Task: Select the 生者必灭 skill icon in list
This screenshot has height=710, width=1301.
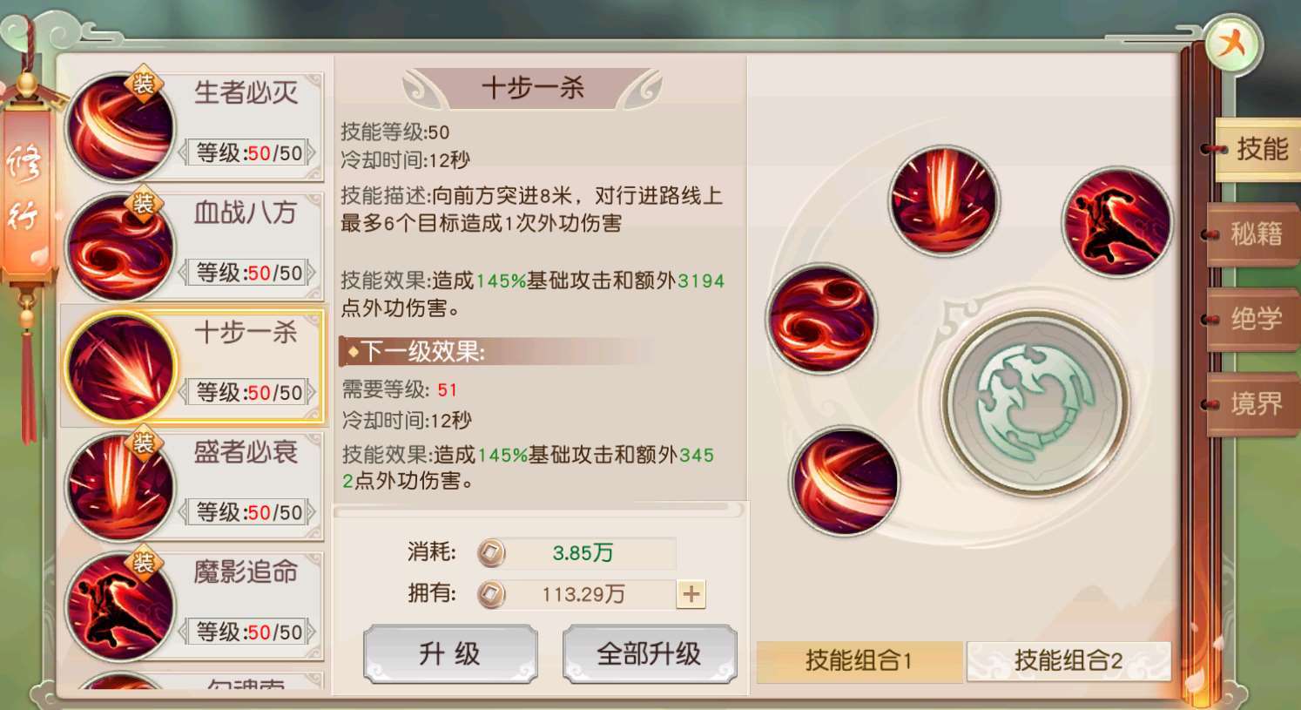Action: 119,127
